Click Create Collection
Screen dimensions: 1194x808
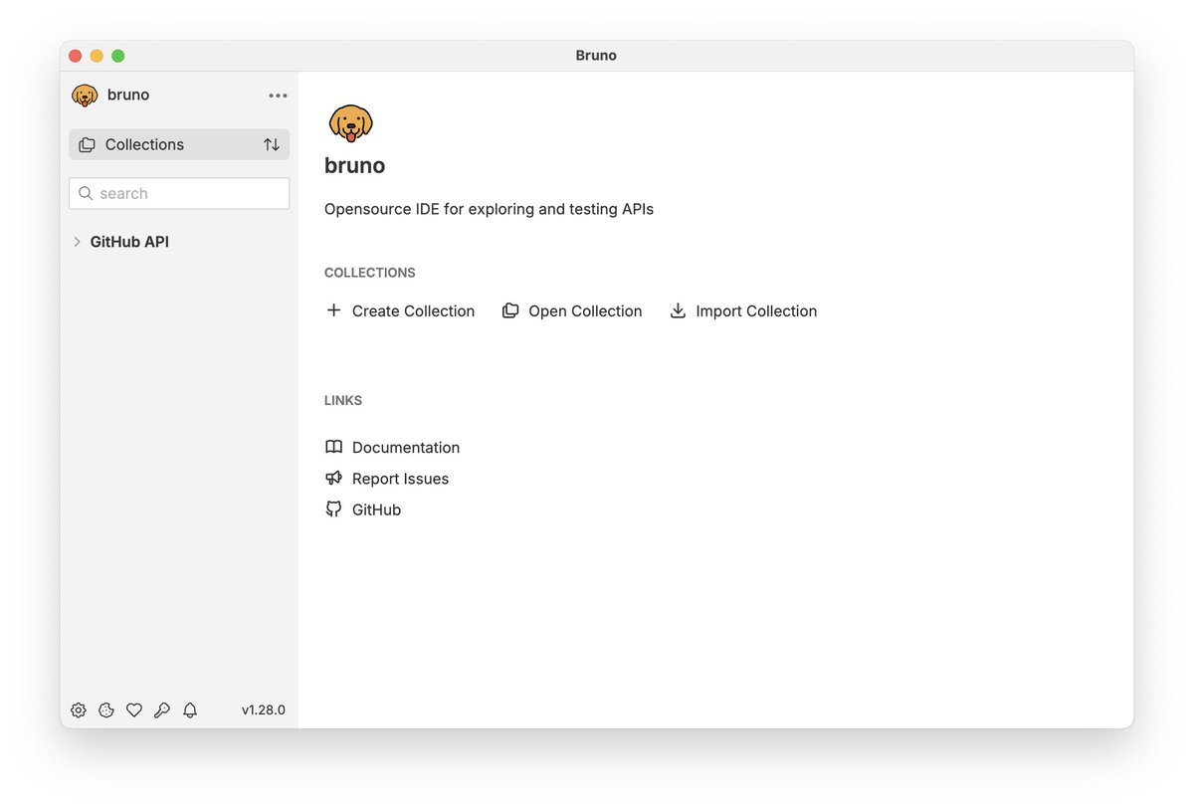(x=413, y=311)
